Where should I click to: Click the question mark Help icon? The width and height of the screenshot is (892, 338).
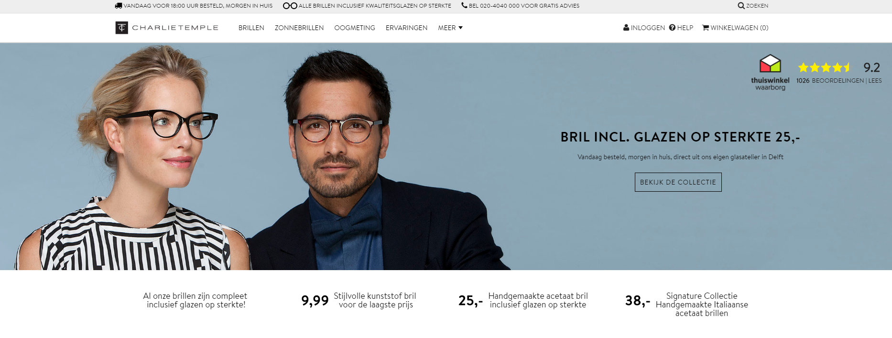click(x=672, y=28)
